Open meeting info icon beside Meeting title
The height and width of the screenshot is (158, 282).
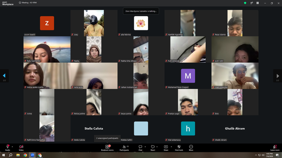pyautogui.click(x=20, y=3)
